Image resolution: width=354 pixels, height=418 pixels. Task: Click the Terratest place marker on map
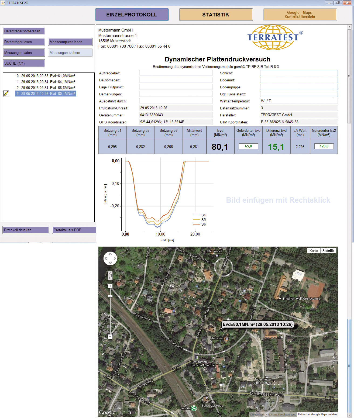click(227, 338)
